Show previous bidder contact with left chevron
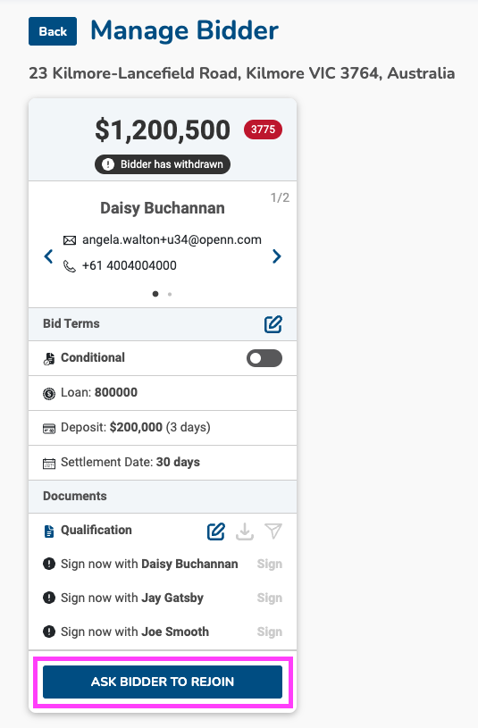Viewport: 478px width, 728px height. point(48,256)
